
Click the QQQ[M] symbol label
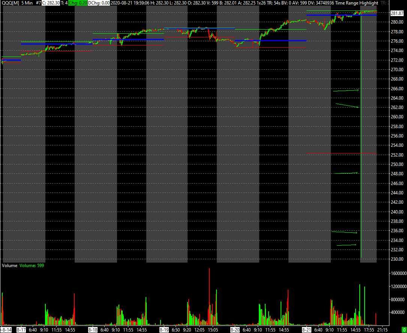point(11,3)
